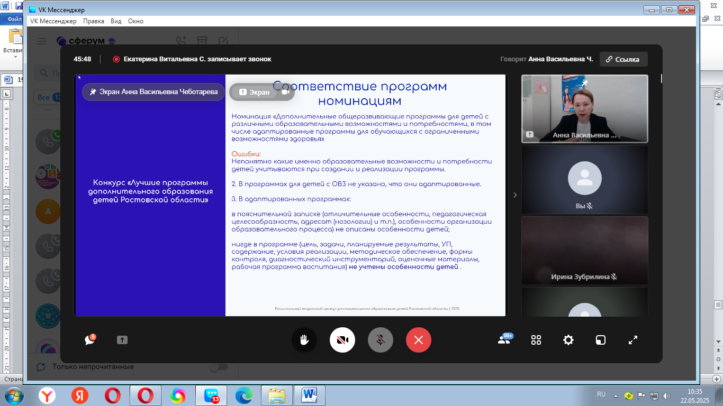Select Анна Васильевна's video thumbnail
Image resolution: width=723 pixels, height=406 pixels.
(584, 108)
